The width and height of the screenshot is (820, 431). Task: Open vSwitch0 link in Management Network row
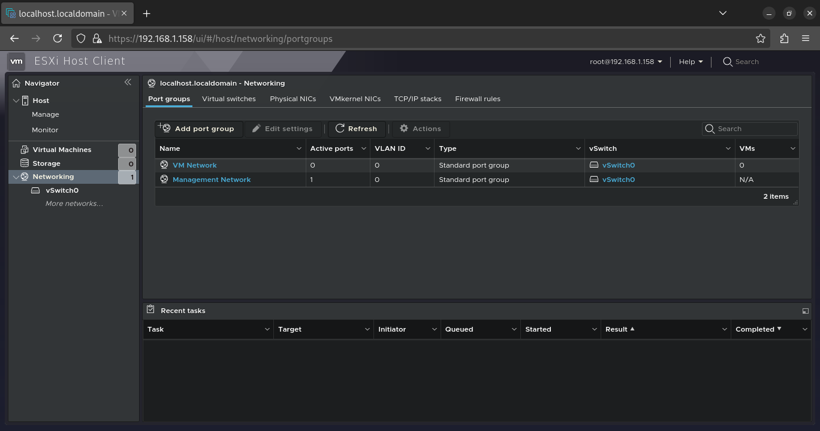pyautogui.click(x=619, y=180)
